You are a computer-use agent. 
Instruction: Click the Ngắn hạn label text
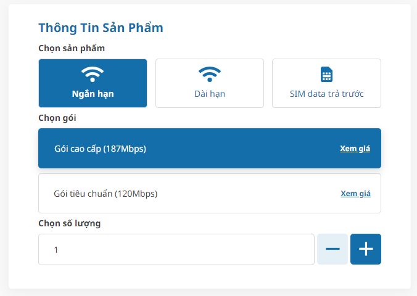pos(93,94)
